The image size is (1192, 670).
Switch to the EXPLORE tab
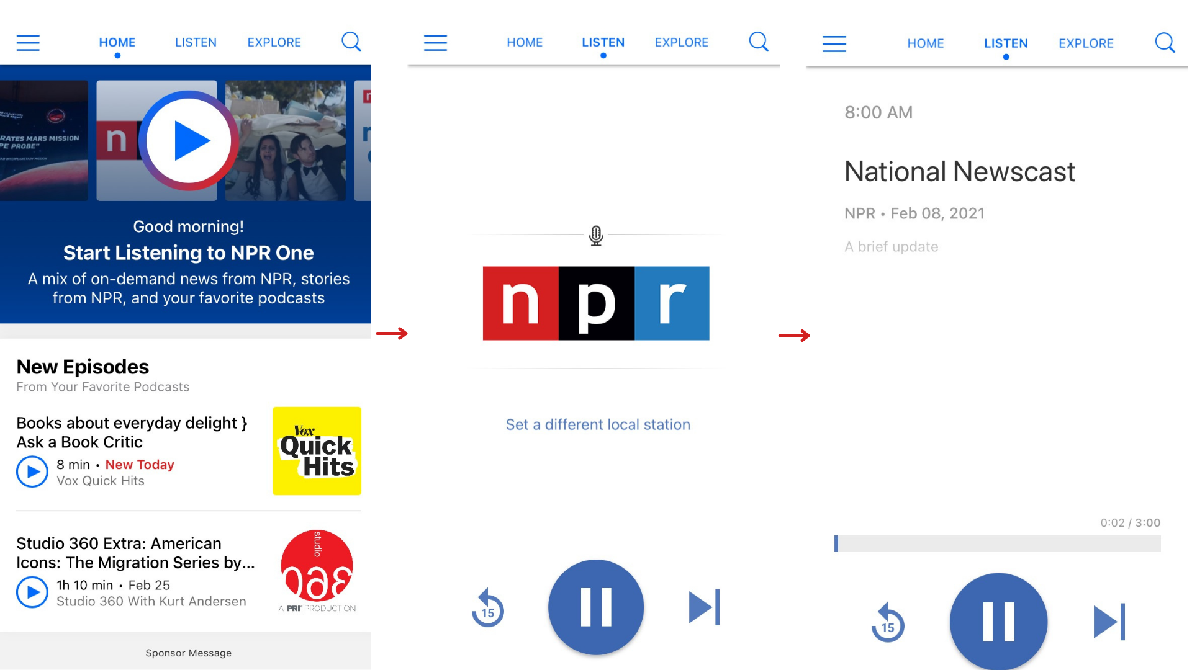click(274, 42)
